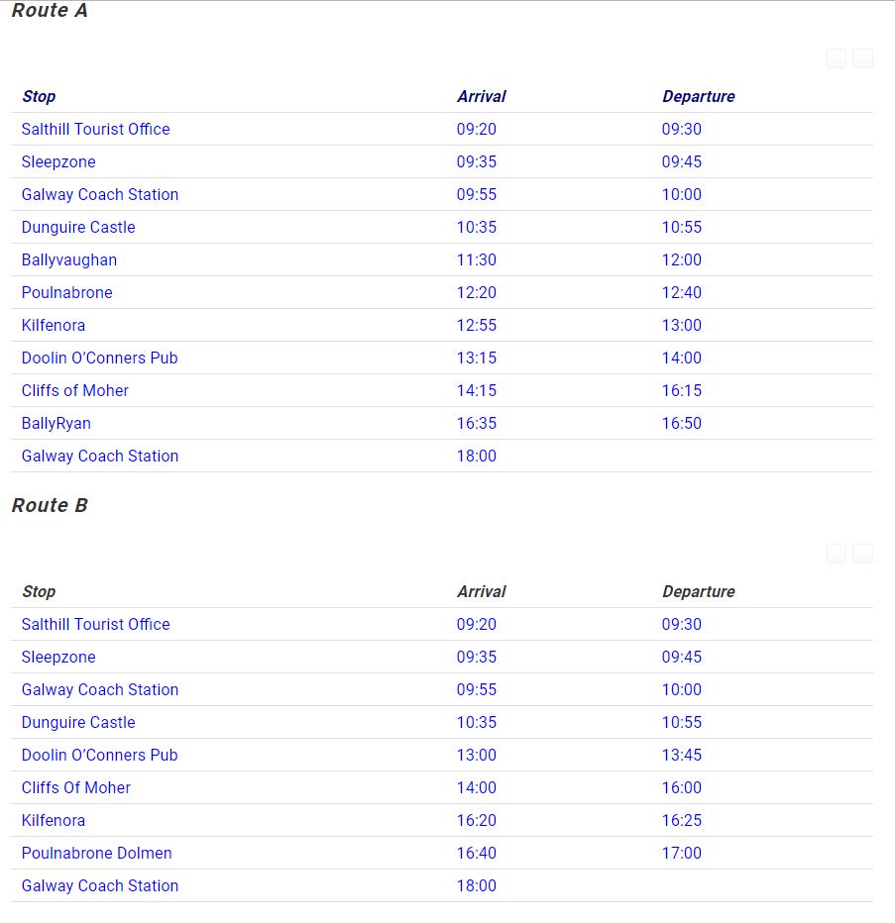Viewport: 895px width, 923px height.
Task: Open the BallyRyan stop link
Action: 56,423
